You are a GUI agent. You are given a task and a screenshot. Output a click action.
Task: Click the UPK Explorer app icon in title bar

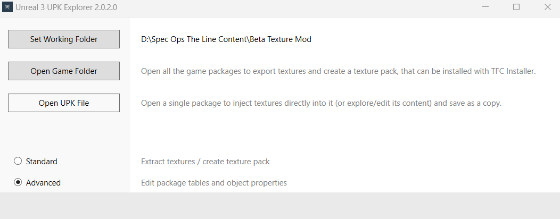7,7
